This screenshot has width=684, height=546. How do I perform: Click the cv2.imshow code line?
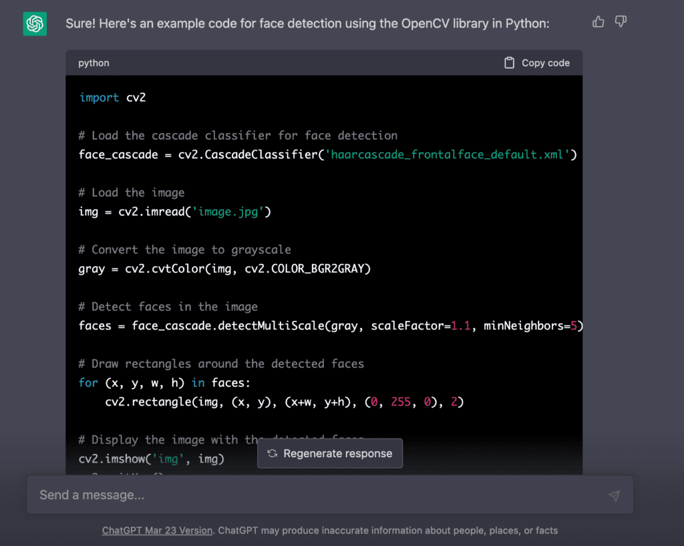point(152,458)
